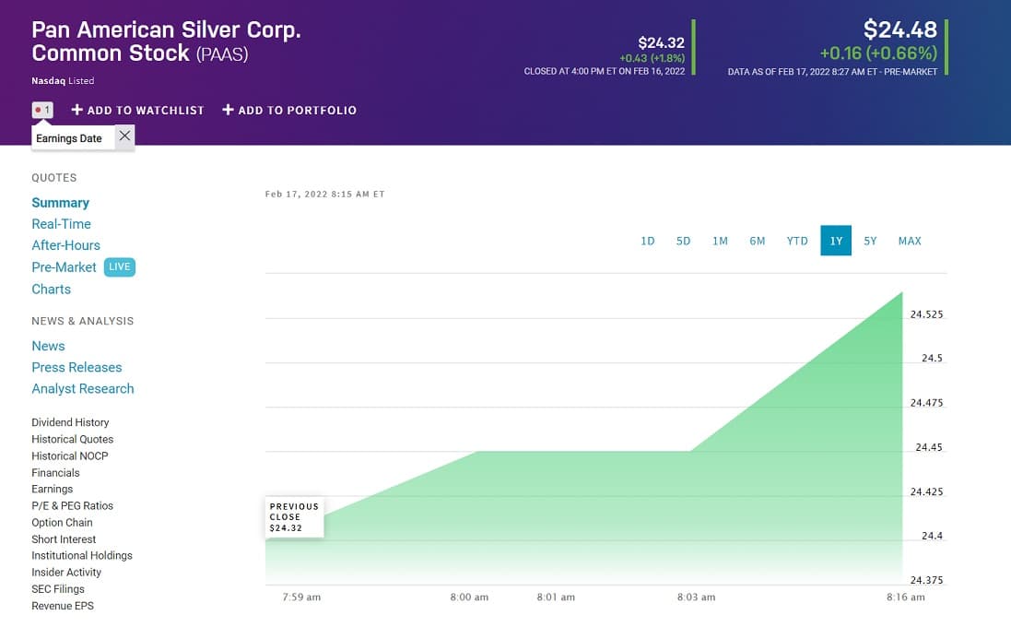1011x627 pixels.
Task: Click the chart peak at 8:16 am
Action: coord(901,293)
